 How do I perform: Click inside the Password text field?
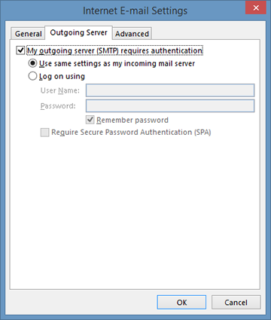pos(170,105)
